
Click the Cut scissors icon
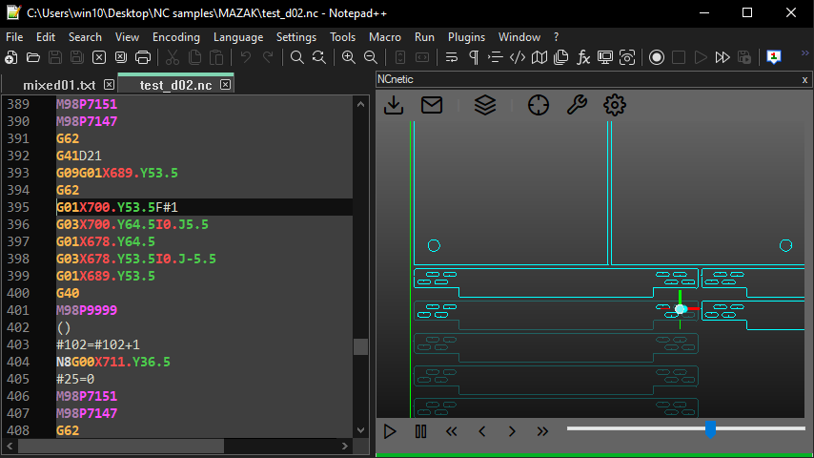(x=173, y=57)
